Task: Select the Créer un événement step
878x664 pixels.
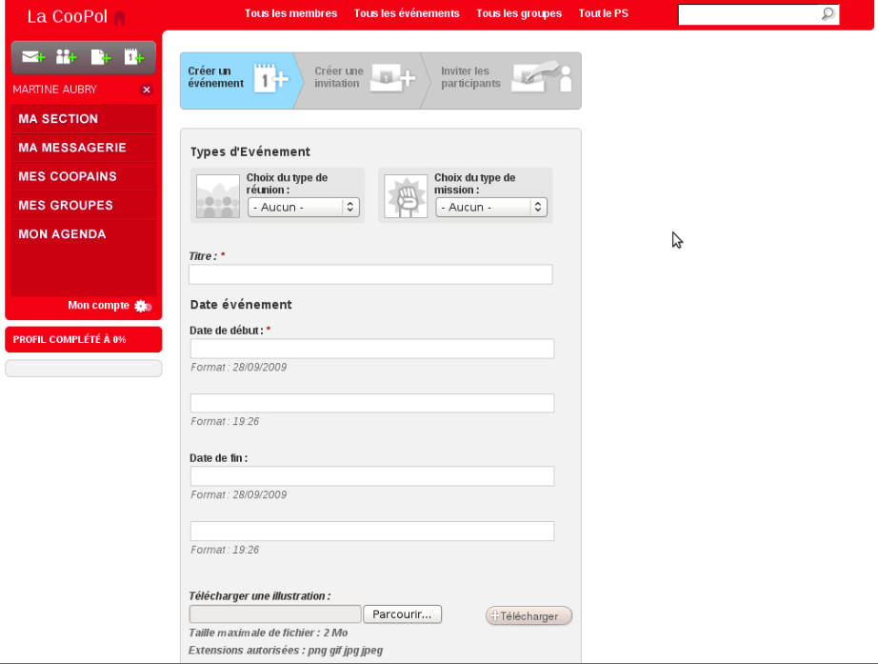Action: (x=241, y=81)
